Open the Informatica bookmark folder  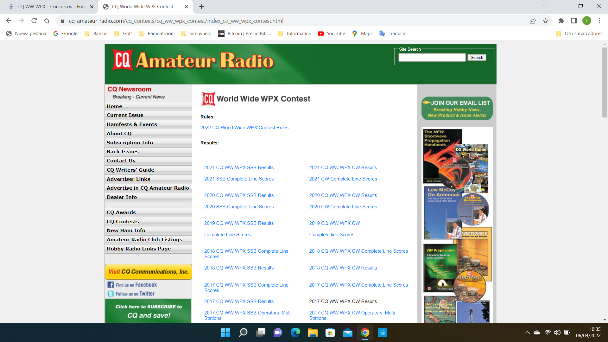click(294, 34)
